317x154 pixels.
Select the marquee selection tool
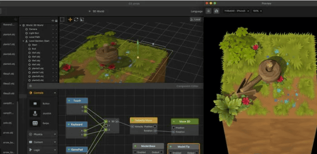point(62,19)
